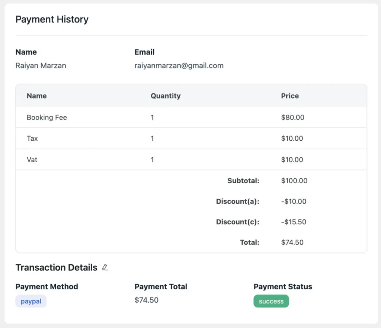
Task: Click the Quantity column header
Action: point(166,96)
